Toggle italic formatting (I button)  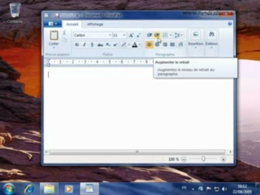pos(84,45)
